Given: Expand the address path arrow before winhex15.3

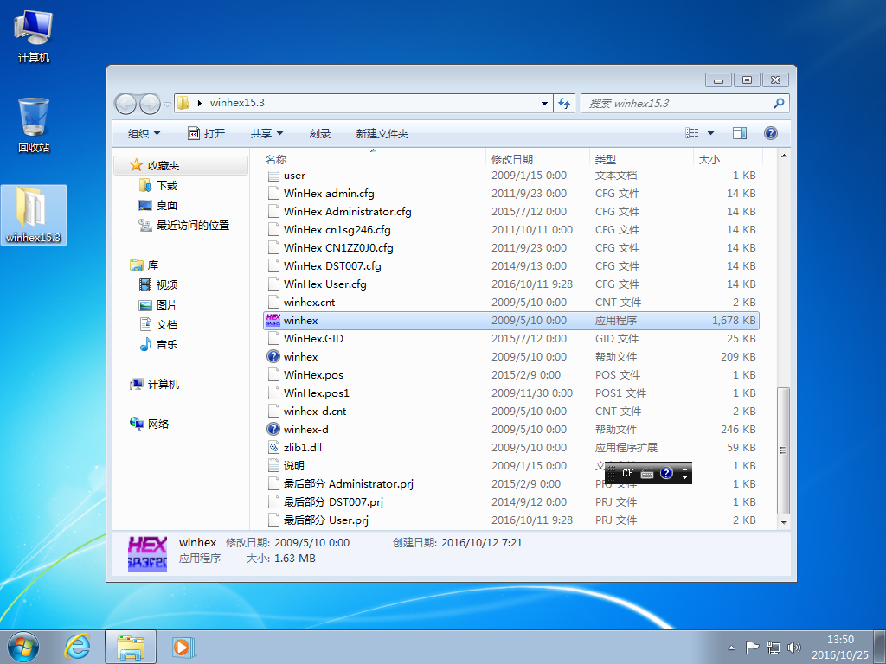Looking at the screenshot, I should 200,104.
